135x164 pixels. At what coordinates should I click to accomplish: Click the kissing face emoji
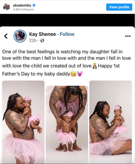(73, 74)
